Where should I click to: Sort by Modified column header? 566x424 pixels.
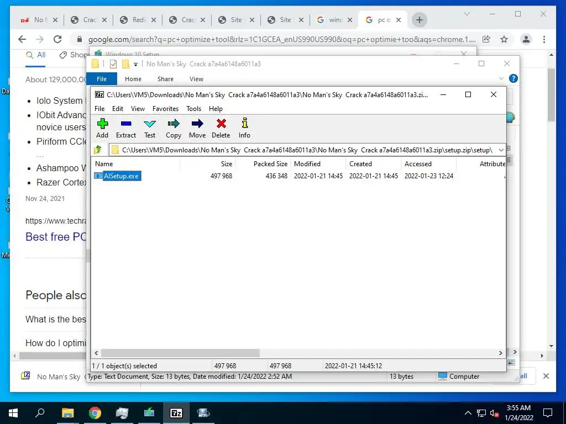pyautogui.click(x=318, y=163)
